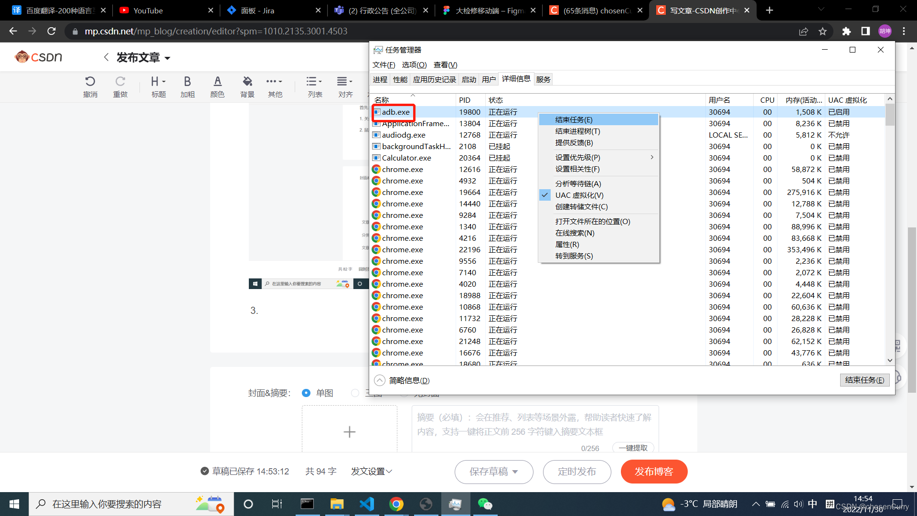917x516 pixels.
Task: Click the text color (颜色) icon
Action: (217, 82)
